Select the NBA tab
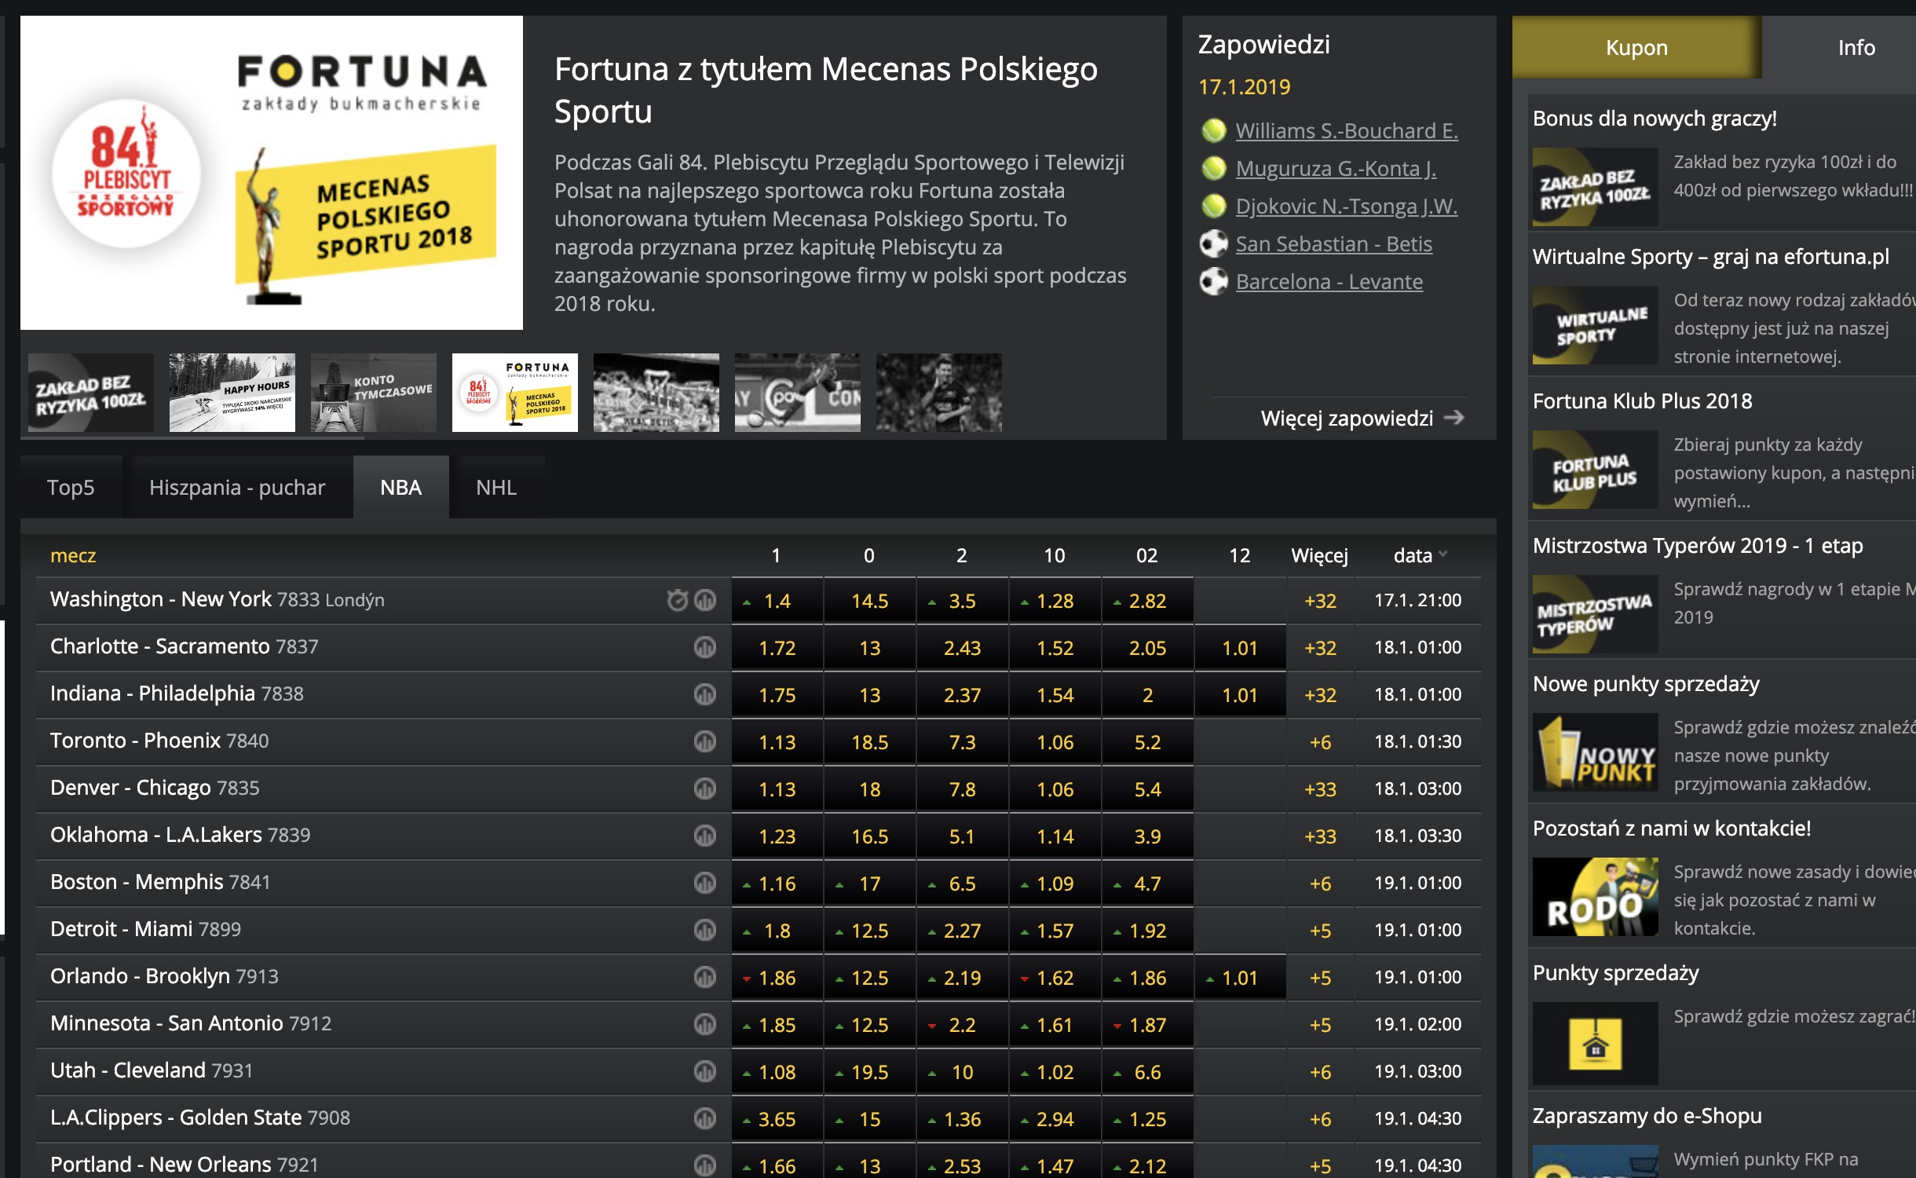 (400, 487)
